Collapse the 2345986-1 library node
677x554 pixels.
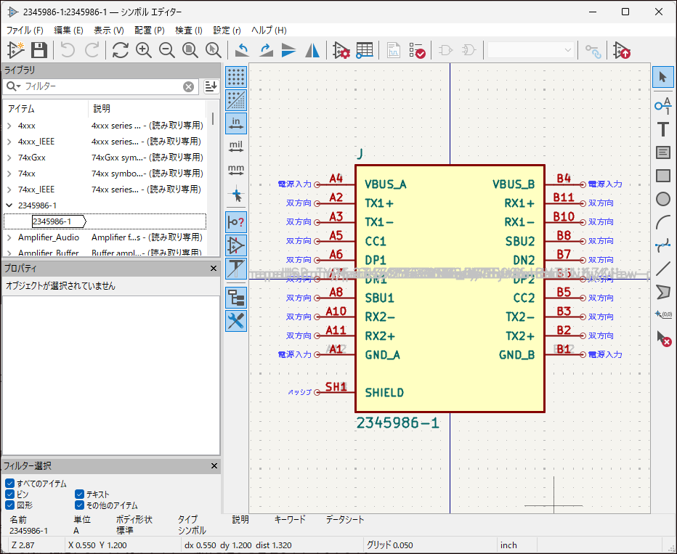[9, 205]
